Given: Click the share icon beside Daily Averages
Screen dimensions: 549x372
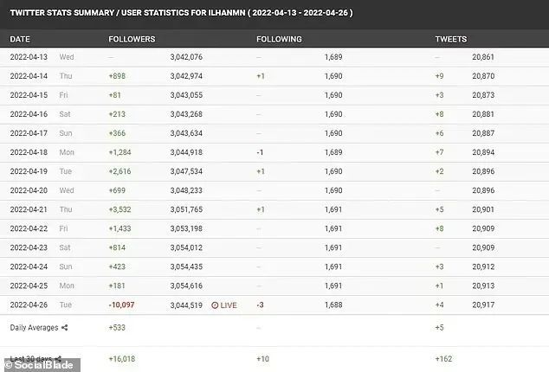Looking at the screenshot, I should [64, 328].
